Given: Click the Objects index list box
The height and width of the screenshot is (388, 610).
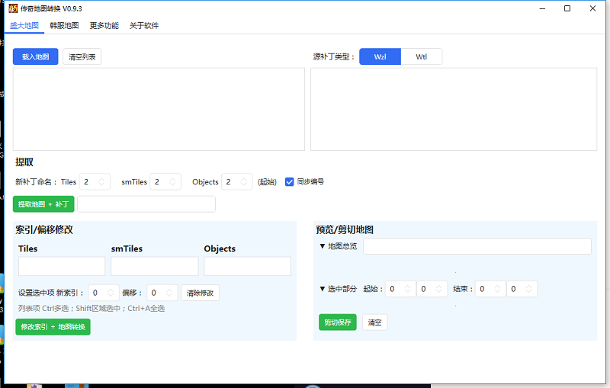Looking at the screenshot, I should click(247, 266).
